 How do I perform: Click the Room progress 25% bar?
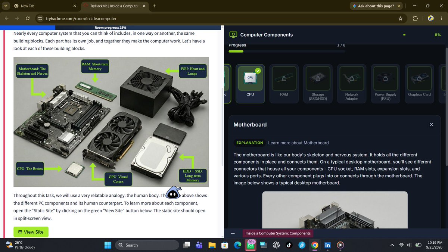[x=111, y=28]
